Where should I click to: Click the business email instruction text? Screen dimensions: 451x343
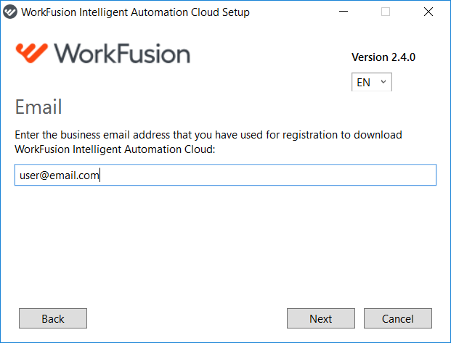(x=208, y=142)
